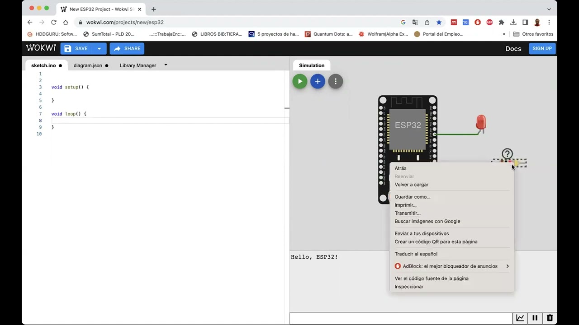Click the 'Hello, ESP32!' serial output text
Image resolution: width=579 pixels, height=325 pixels.
pos(314,257)
